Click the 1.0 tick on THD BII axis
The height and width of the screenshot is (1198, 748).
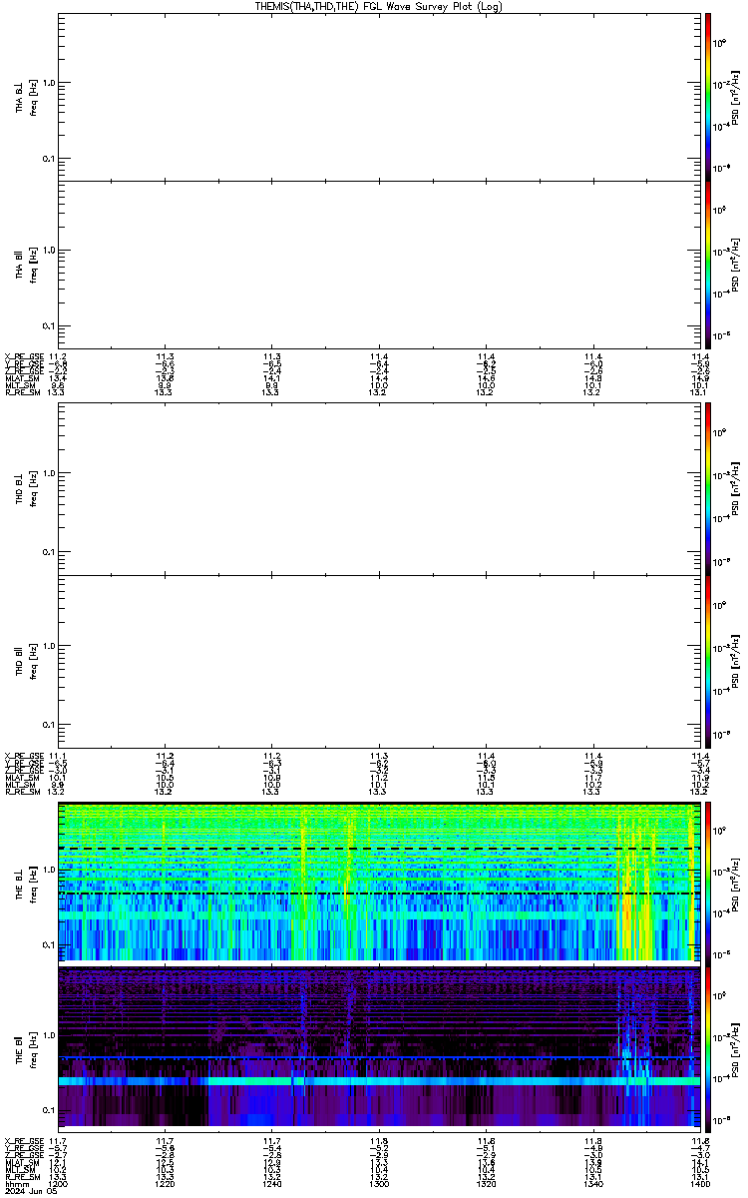[49, 646]
